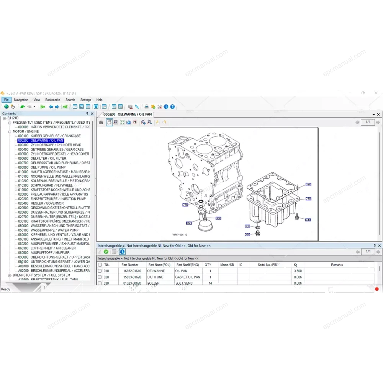This screenshot has width=383, height=383.
Task: Select 000800 OEL PUMPE / OIL PUMP
Action: point(42,168)
